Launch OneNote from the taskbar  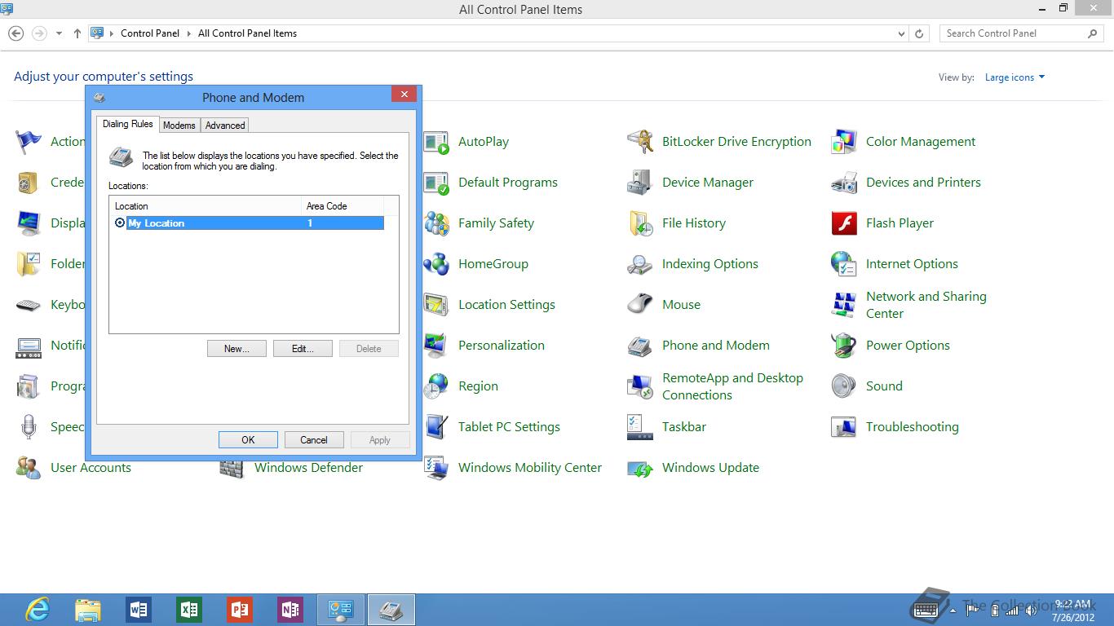point(290,610)
